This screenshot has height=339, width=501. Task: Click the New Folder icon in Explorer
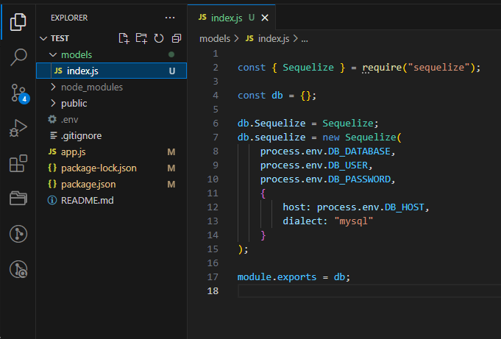(x=141, y=38)
